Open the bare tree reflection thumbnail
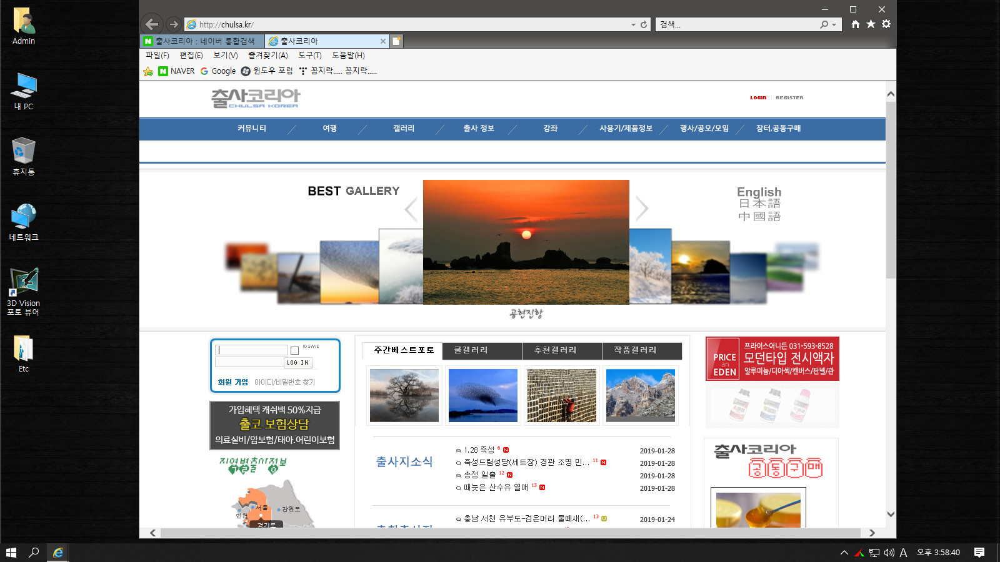Screen dimensions: 1000x562 click(x=404, y=395)
